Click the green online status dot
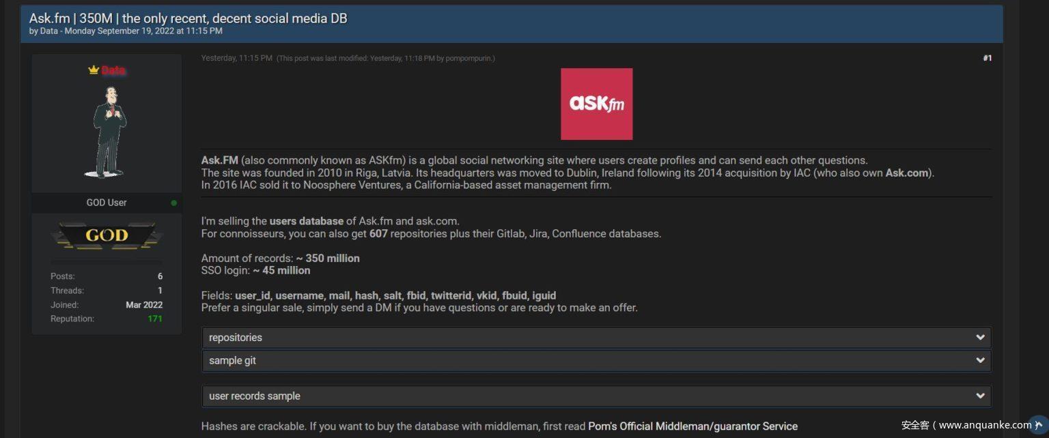The image size is (1049, 438). tap(173, 203)
